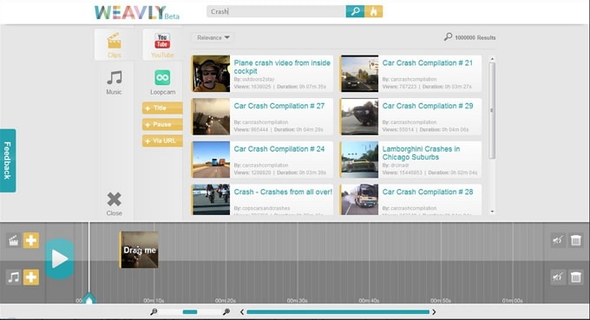Image resolution: width=590 pixels, height=320 pixels.
Task: Click the results list scroll-down arrow
Action: click(x=492, y=212)
